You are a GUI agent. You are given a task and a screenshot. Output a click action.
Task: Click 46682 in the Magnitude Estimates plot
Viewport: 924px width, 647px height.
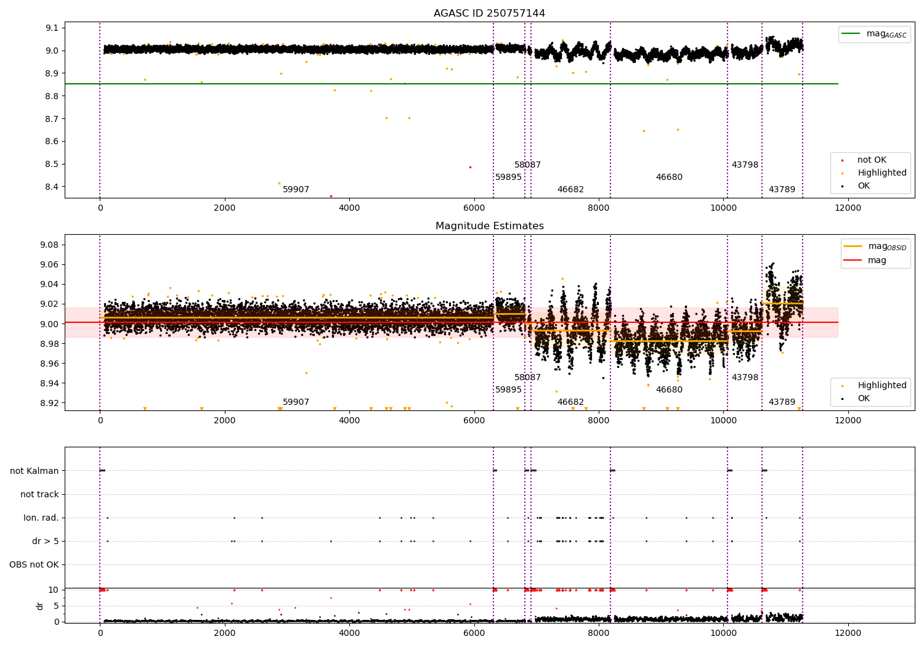pos(570,402)
